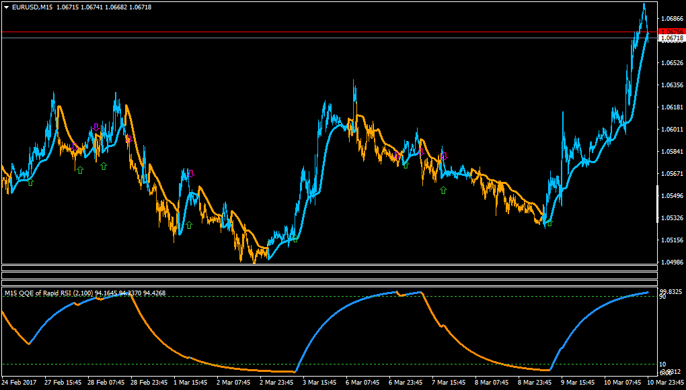Click the green buy arrow above the 24 Feb 2017 label
Image resolution: width=686 pixels, height=390 pixels.
30,183
